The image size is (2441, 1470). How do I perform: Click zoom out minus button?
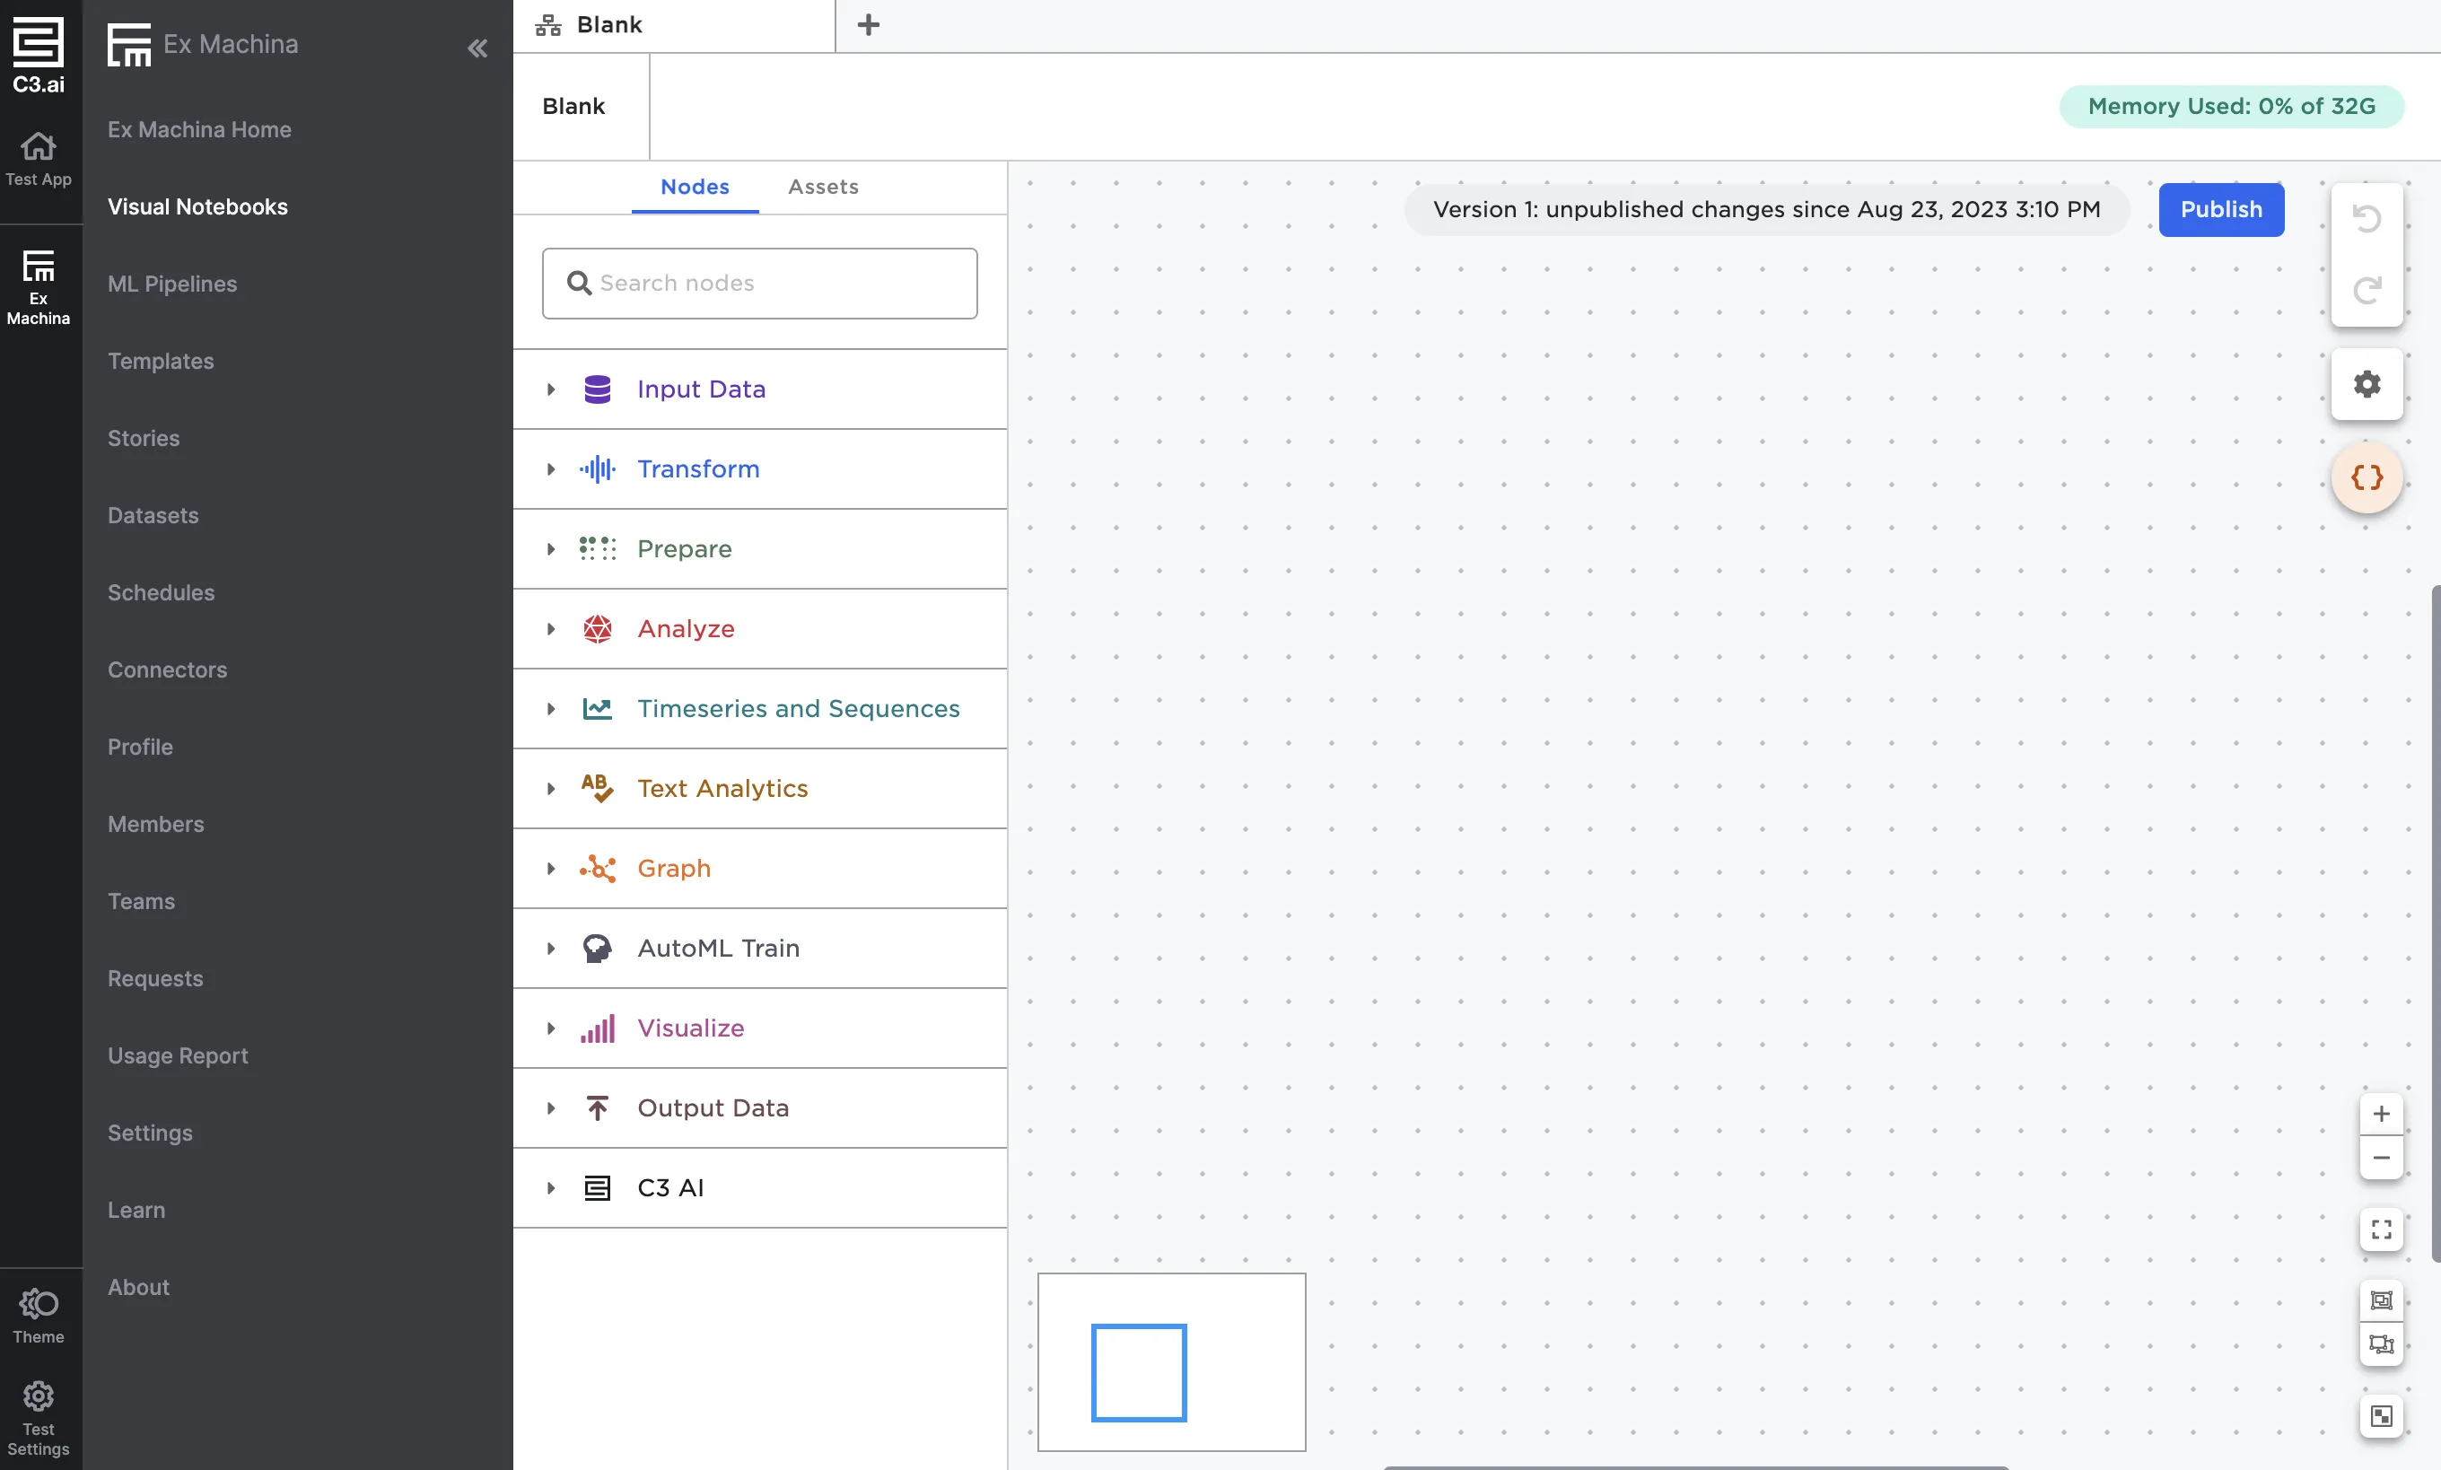(x=2381, y=1158)
